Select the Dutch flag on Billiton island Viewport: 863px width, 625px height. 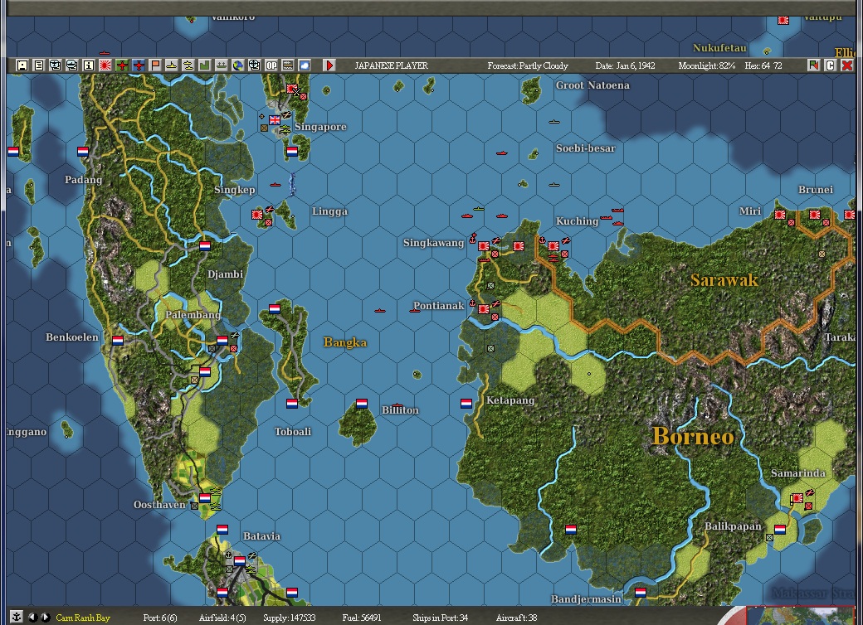pos(362,404)
